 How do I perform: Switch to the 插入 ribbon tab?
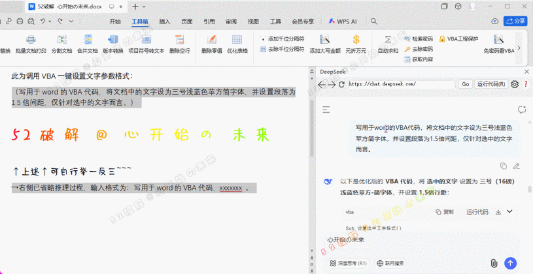click(165, 22)
